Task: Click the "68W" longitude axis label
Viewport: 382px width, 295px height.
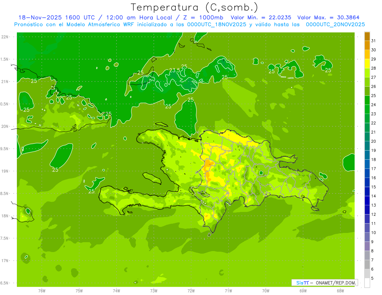Action: 340,291
